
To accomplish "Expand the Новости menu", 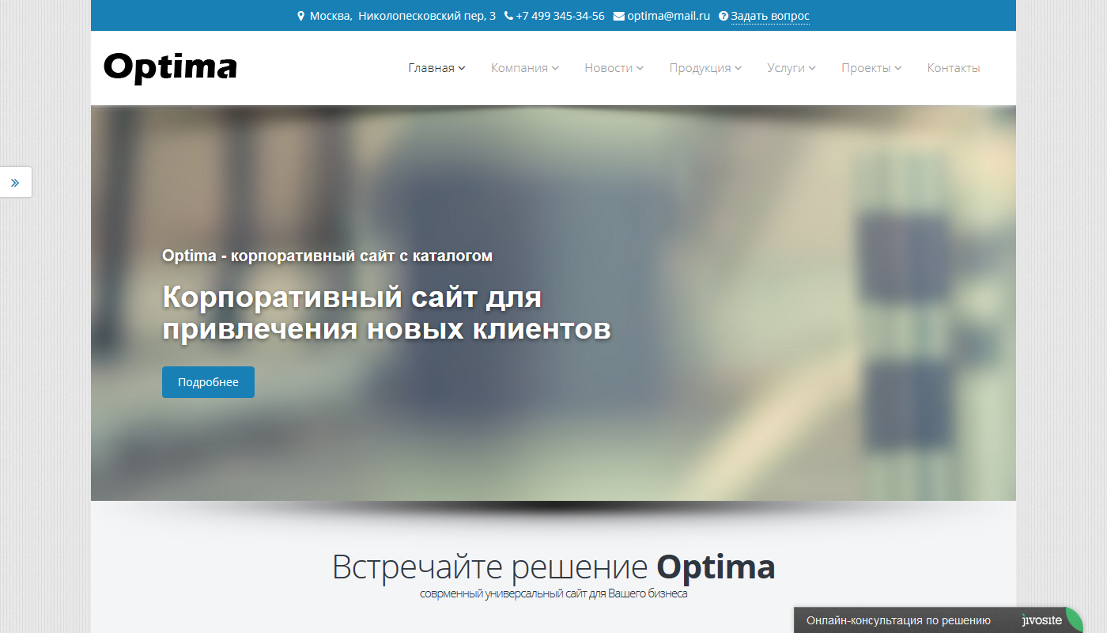I will tap(614, 68).
